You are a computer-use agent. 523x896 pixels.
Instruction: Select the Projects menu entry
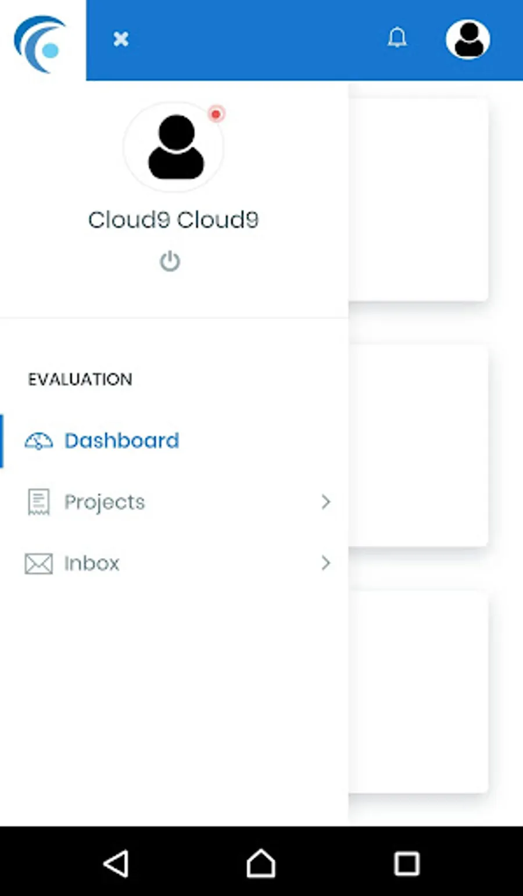tap(105, 502)
